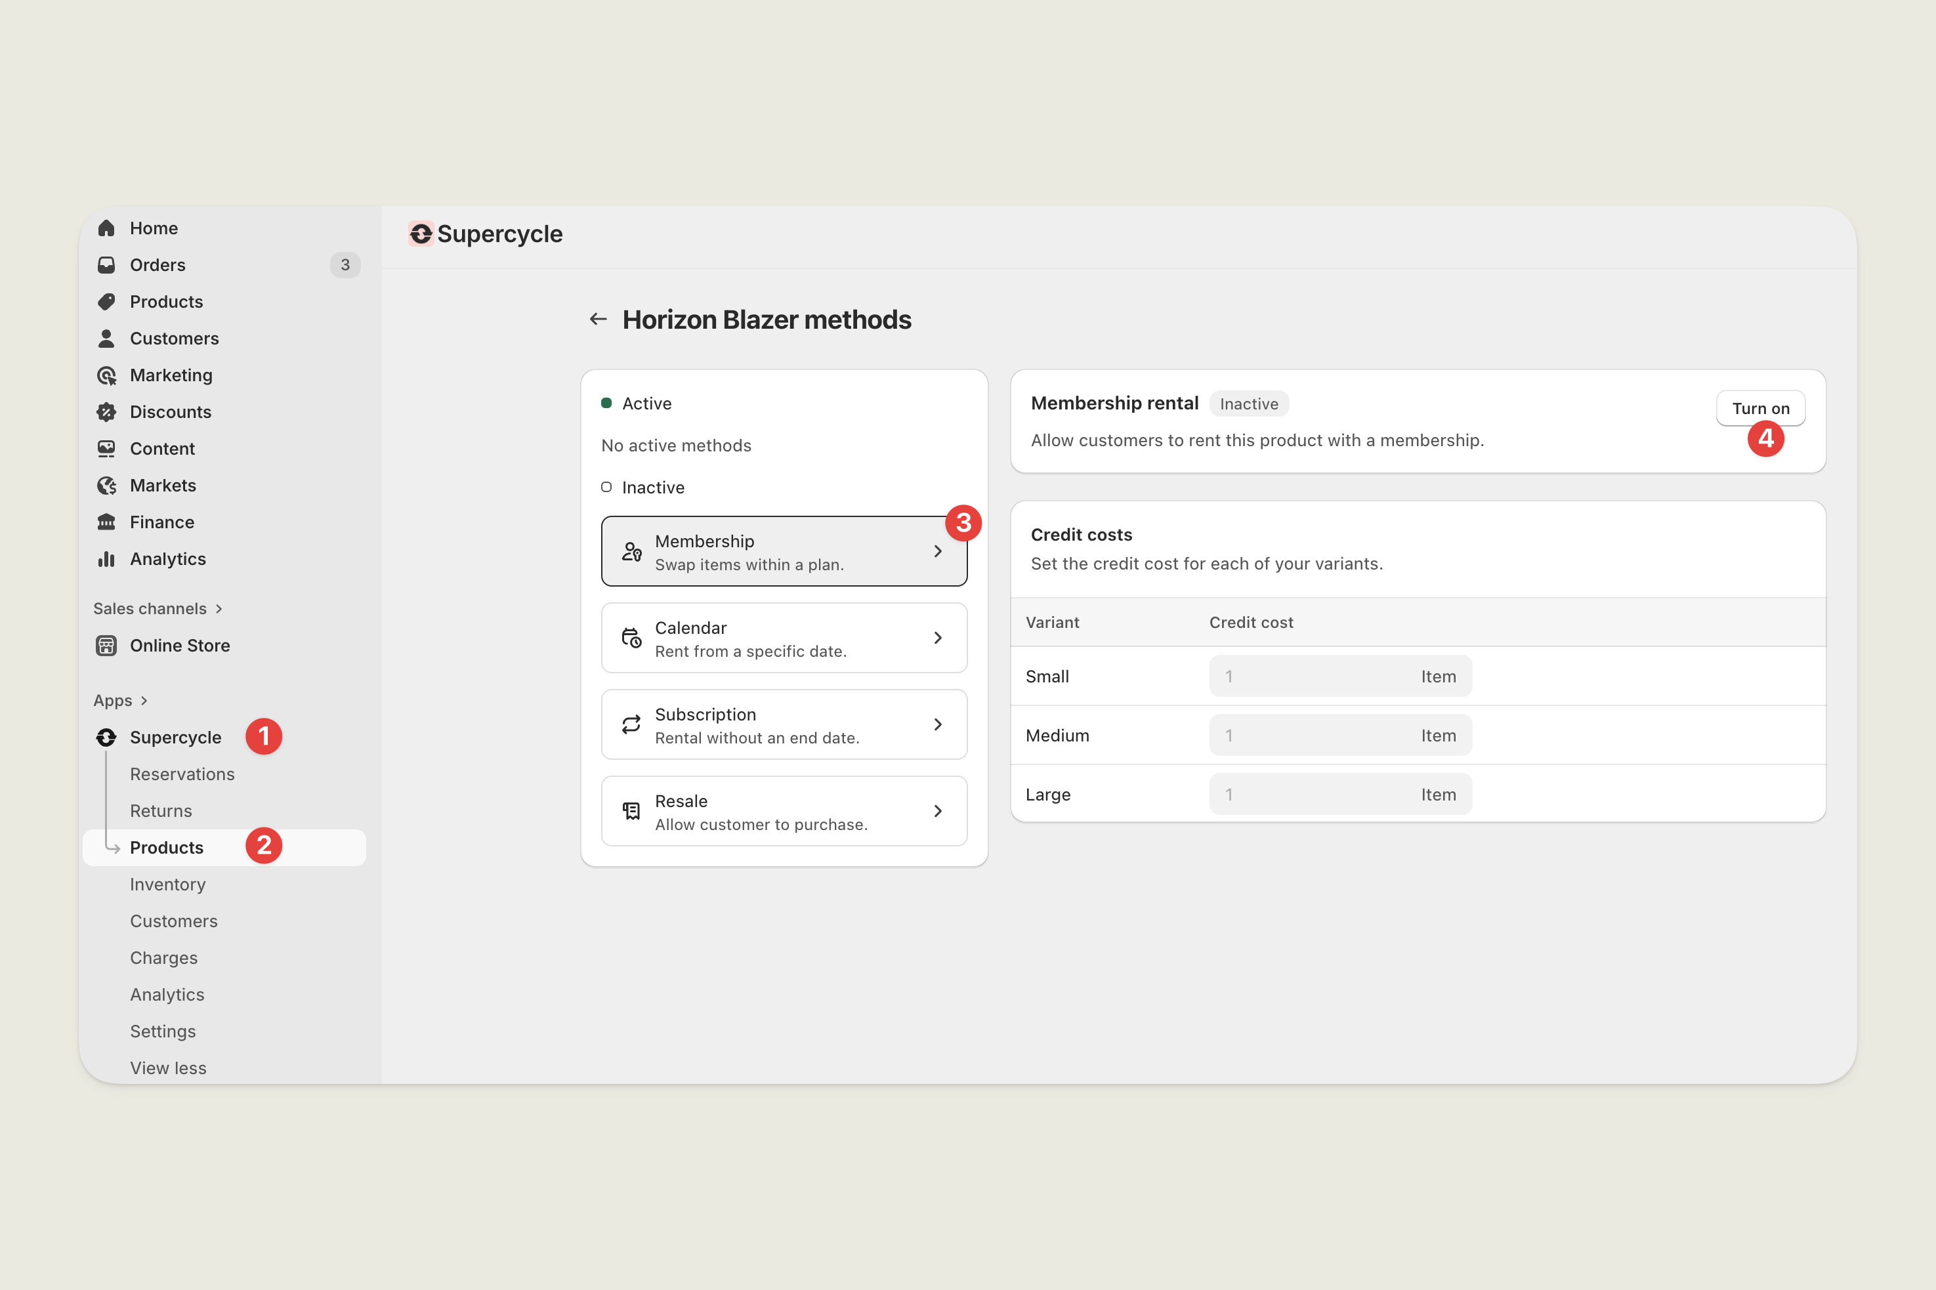Screen dimensions: 1936x1290
Task: Open Reservations under Supercycle
Action: tap(182, 774)
